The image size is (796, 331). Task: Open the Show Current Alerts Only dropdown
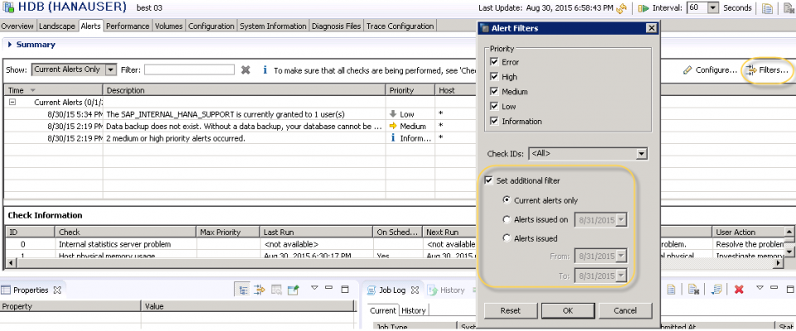110,70
